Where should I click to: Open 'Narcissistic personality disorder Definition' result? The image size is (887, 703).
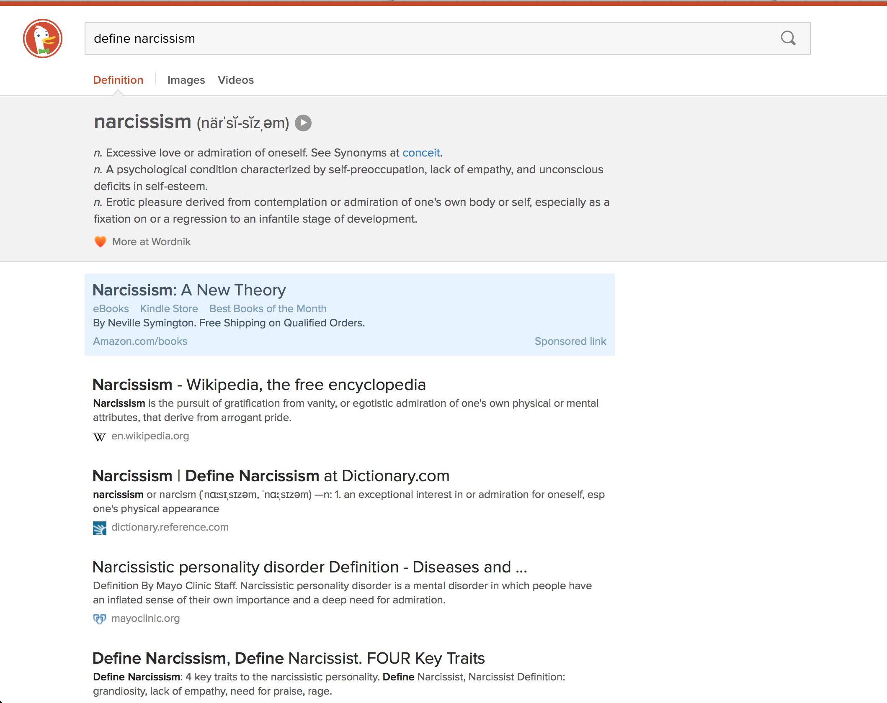(x=309, y=567)
